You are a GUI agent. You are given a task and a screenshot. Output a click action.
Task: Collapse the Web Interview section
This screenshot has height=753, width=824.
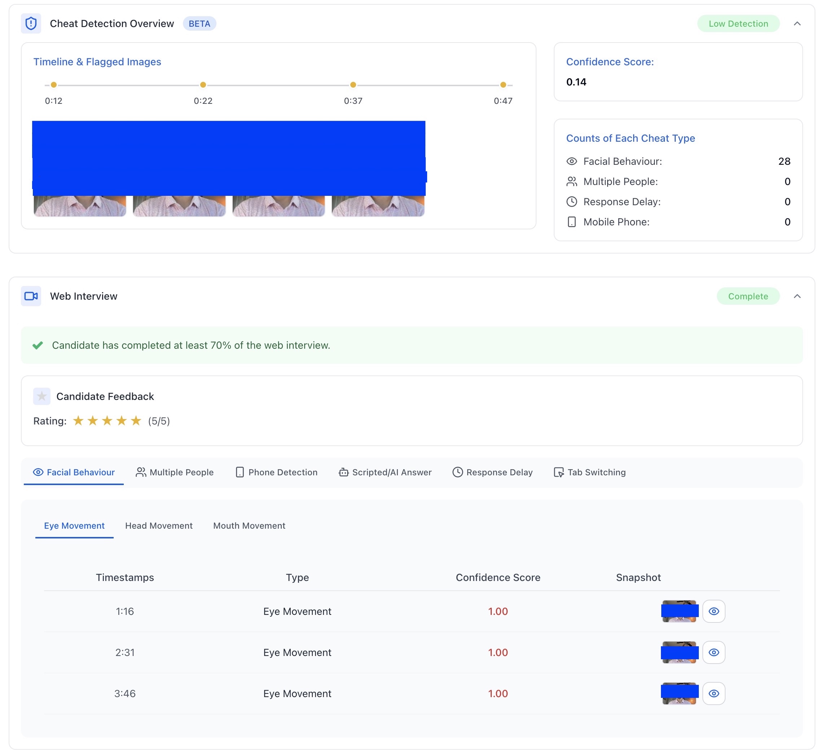pyautogui.click(x=797, y=296)
